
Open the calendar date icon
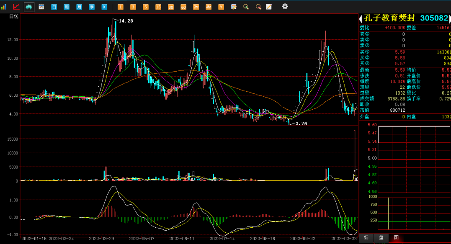(41, 7)
